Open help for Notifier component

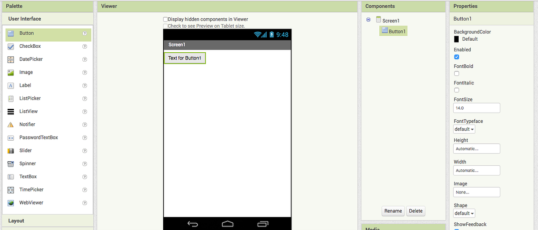tap(85, 125)
